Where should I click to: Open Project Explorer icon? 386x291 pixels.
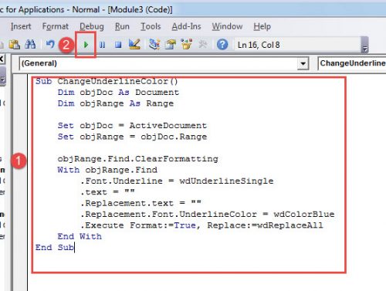pos(154,44)
